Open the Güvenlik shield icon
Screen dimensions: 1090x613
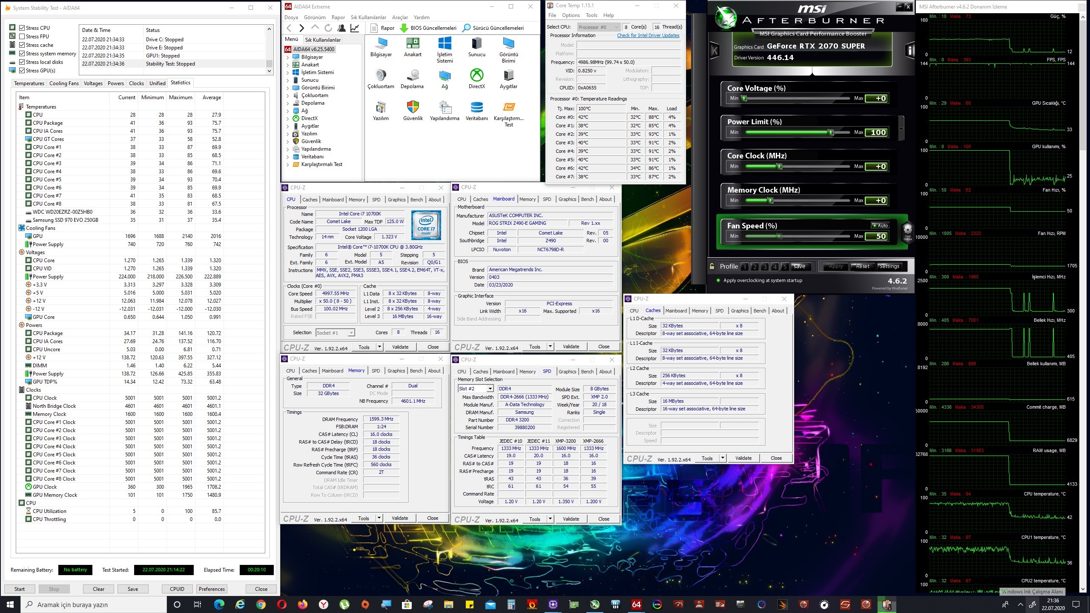(x=413, y=111)
